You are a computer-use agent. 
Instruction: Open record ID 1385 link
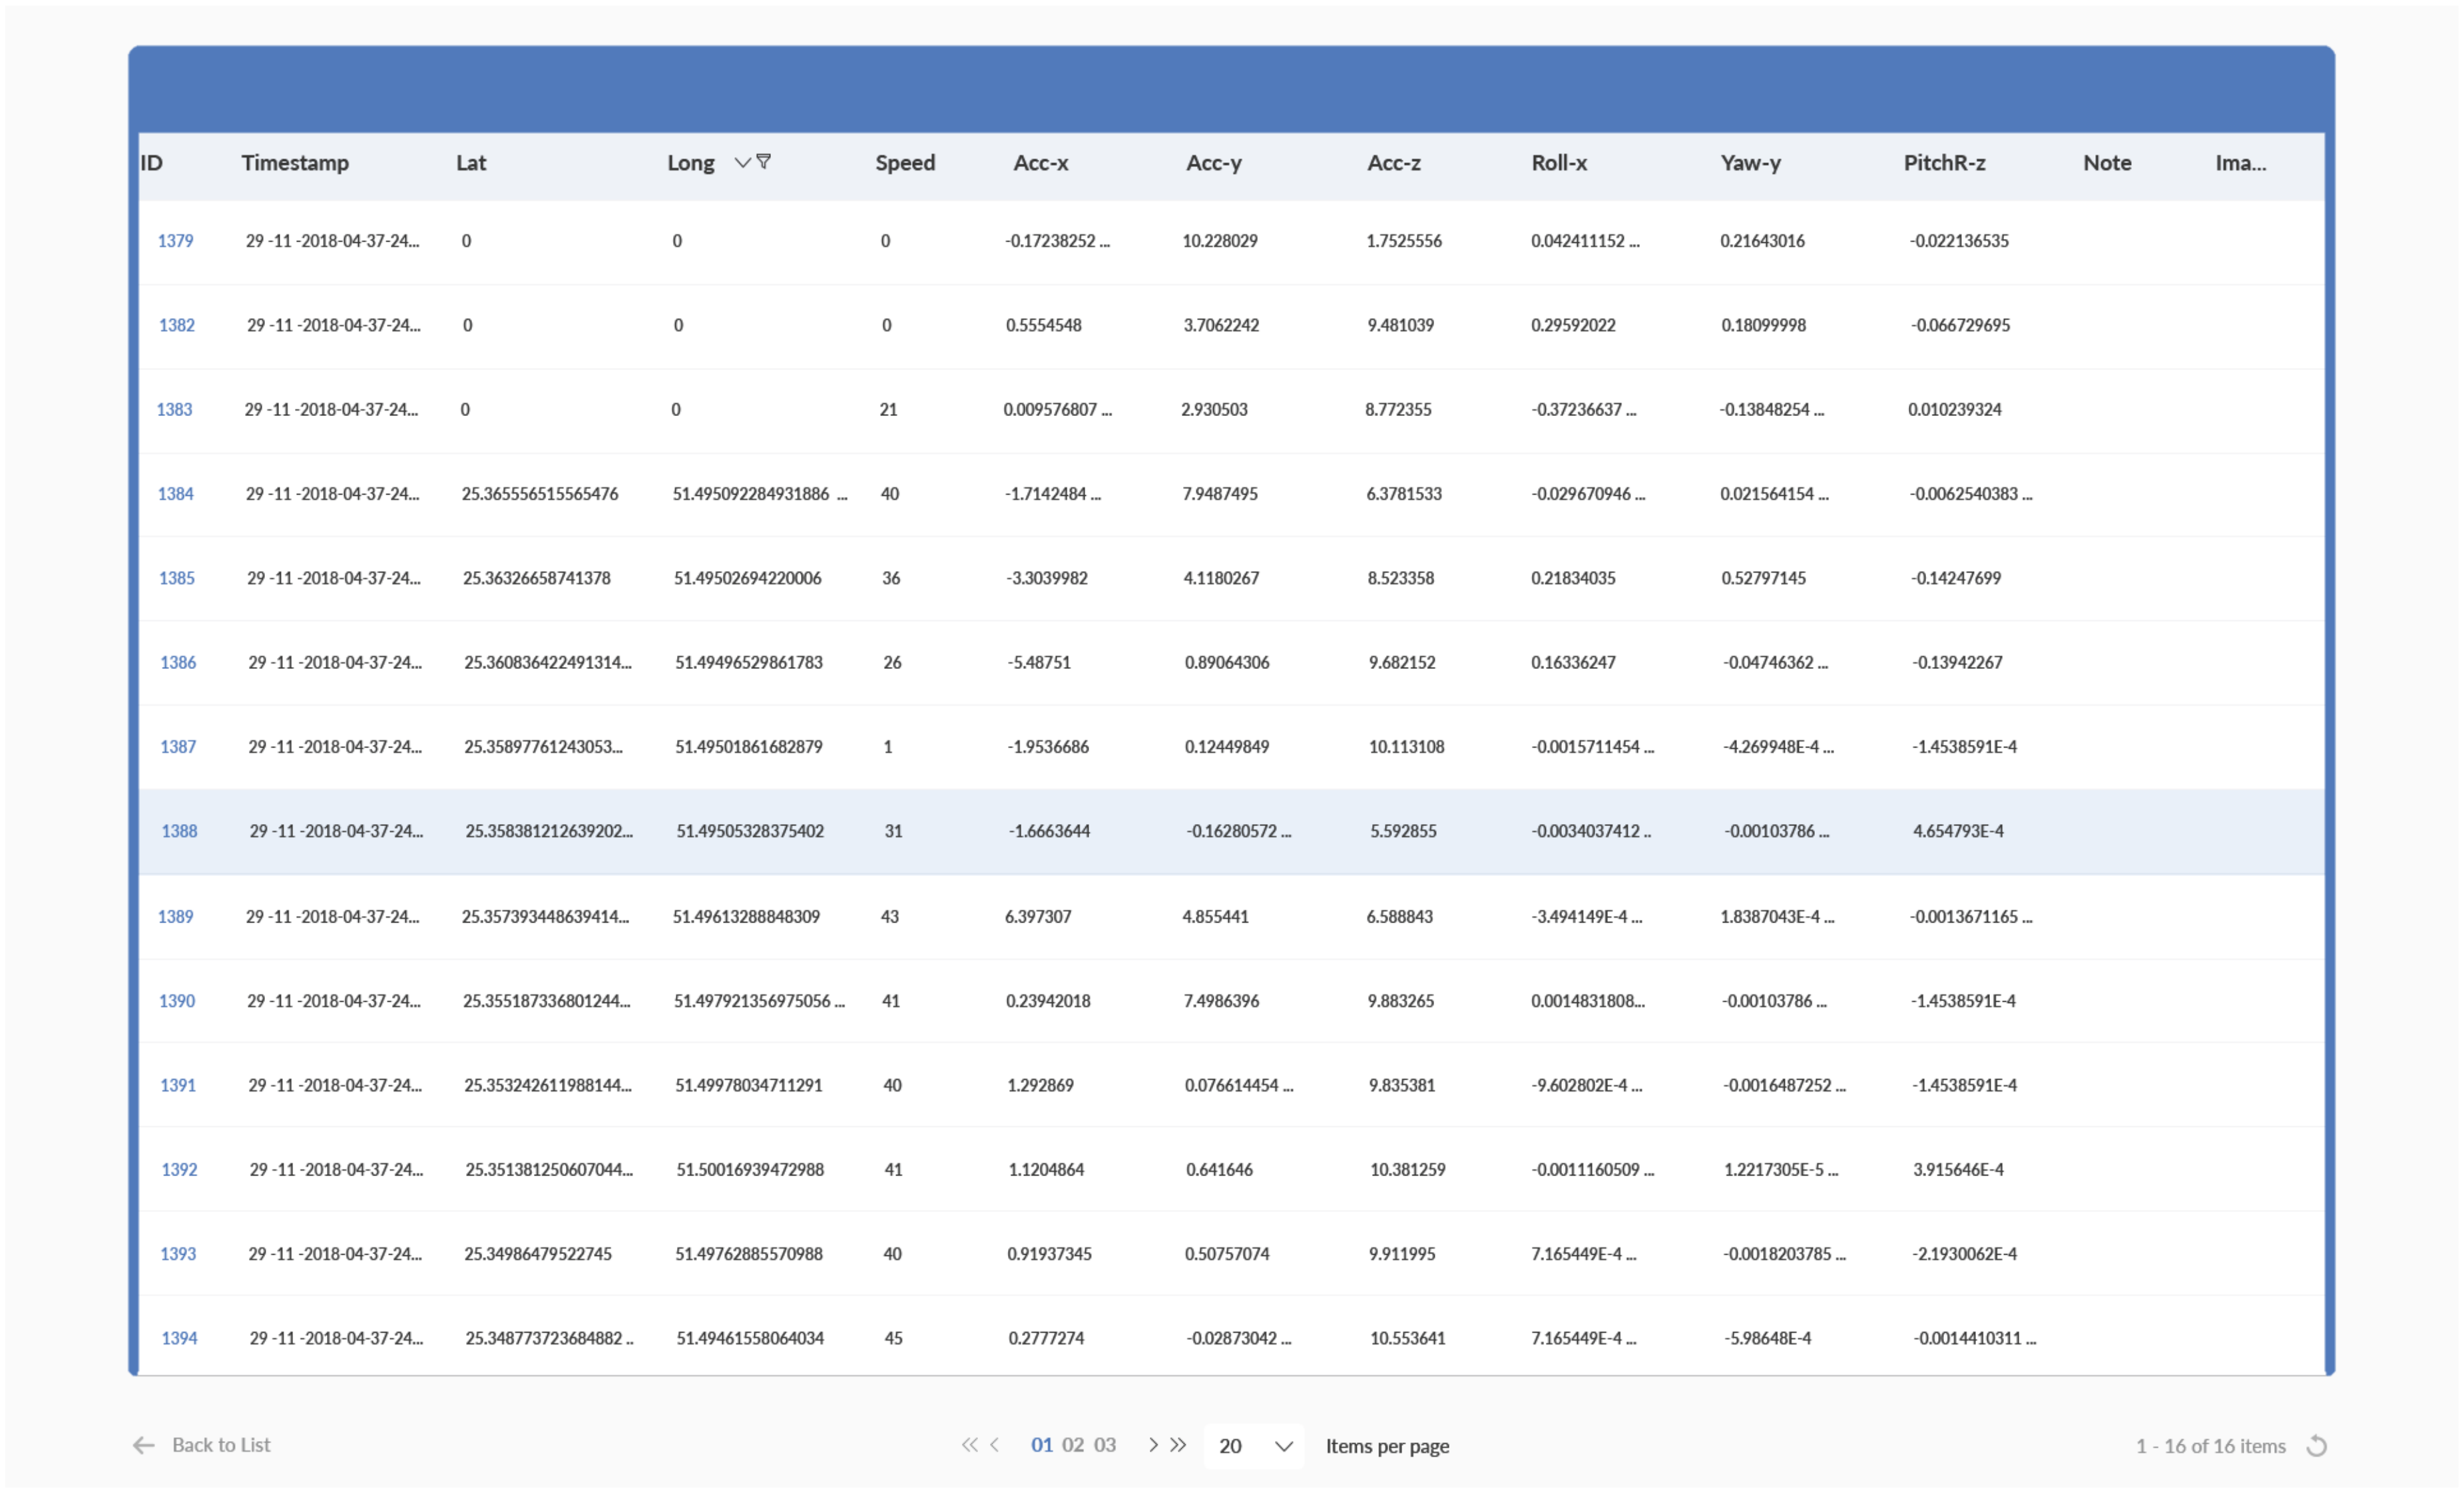point(176,578)
